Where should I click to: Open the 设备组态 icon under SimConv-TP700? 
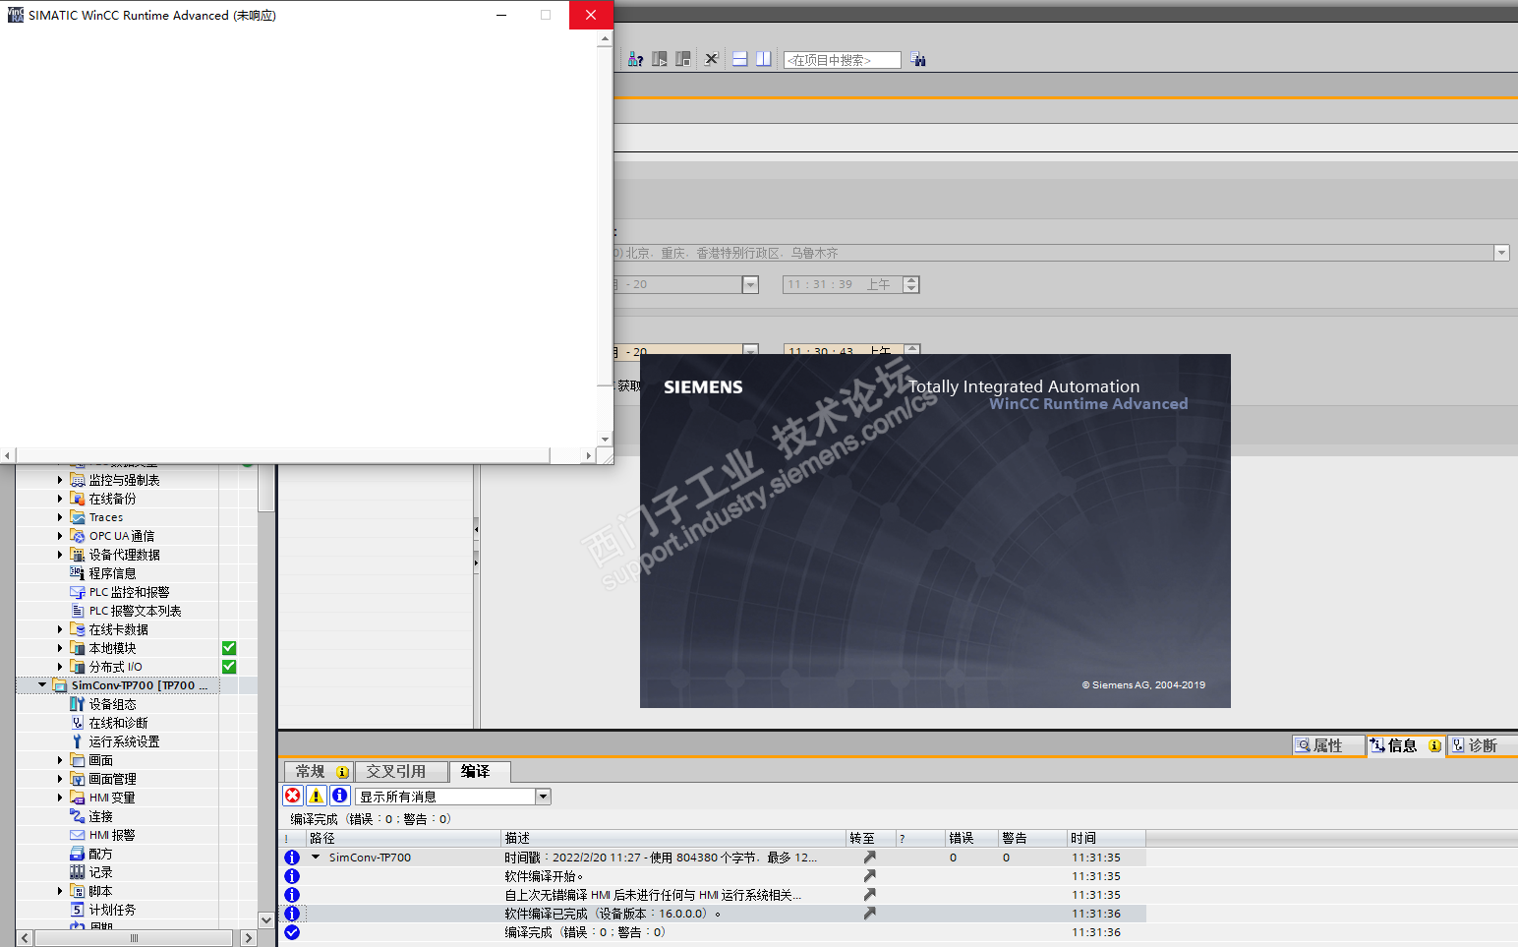click(77, 704)
